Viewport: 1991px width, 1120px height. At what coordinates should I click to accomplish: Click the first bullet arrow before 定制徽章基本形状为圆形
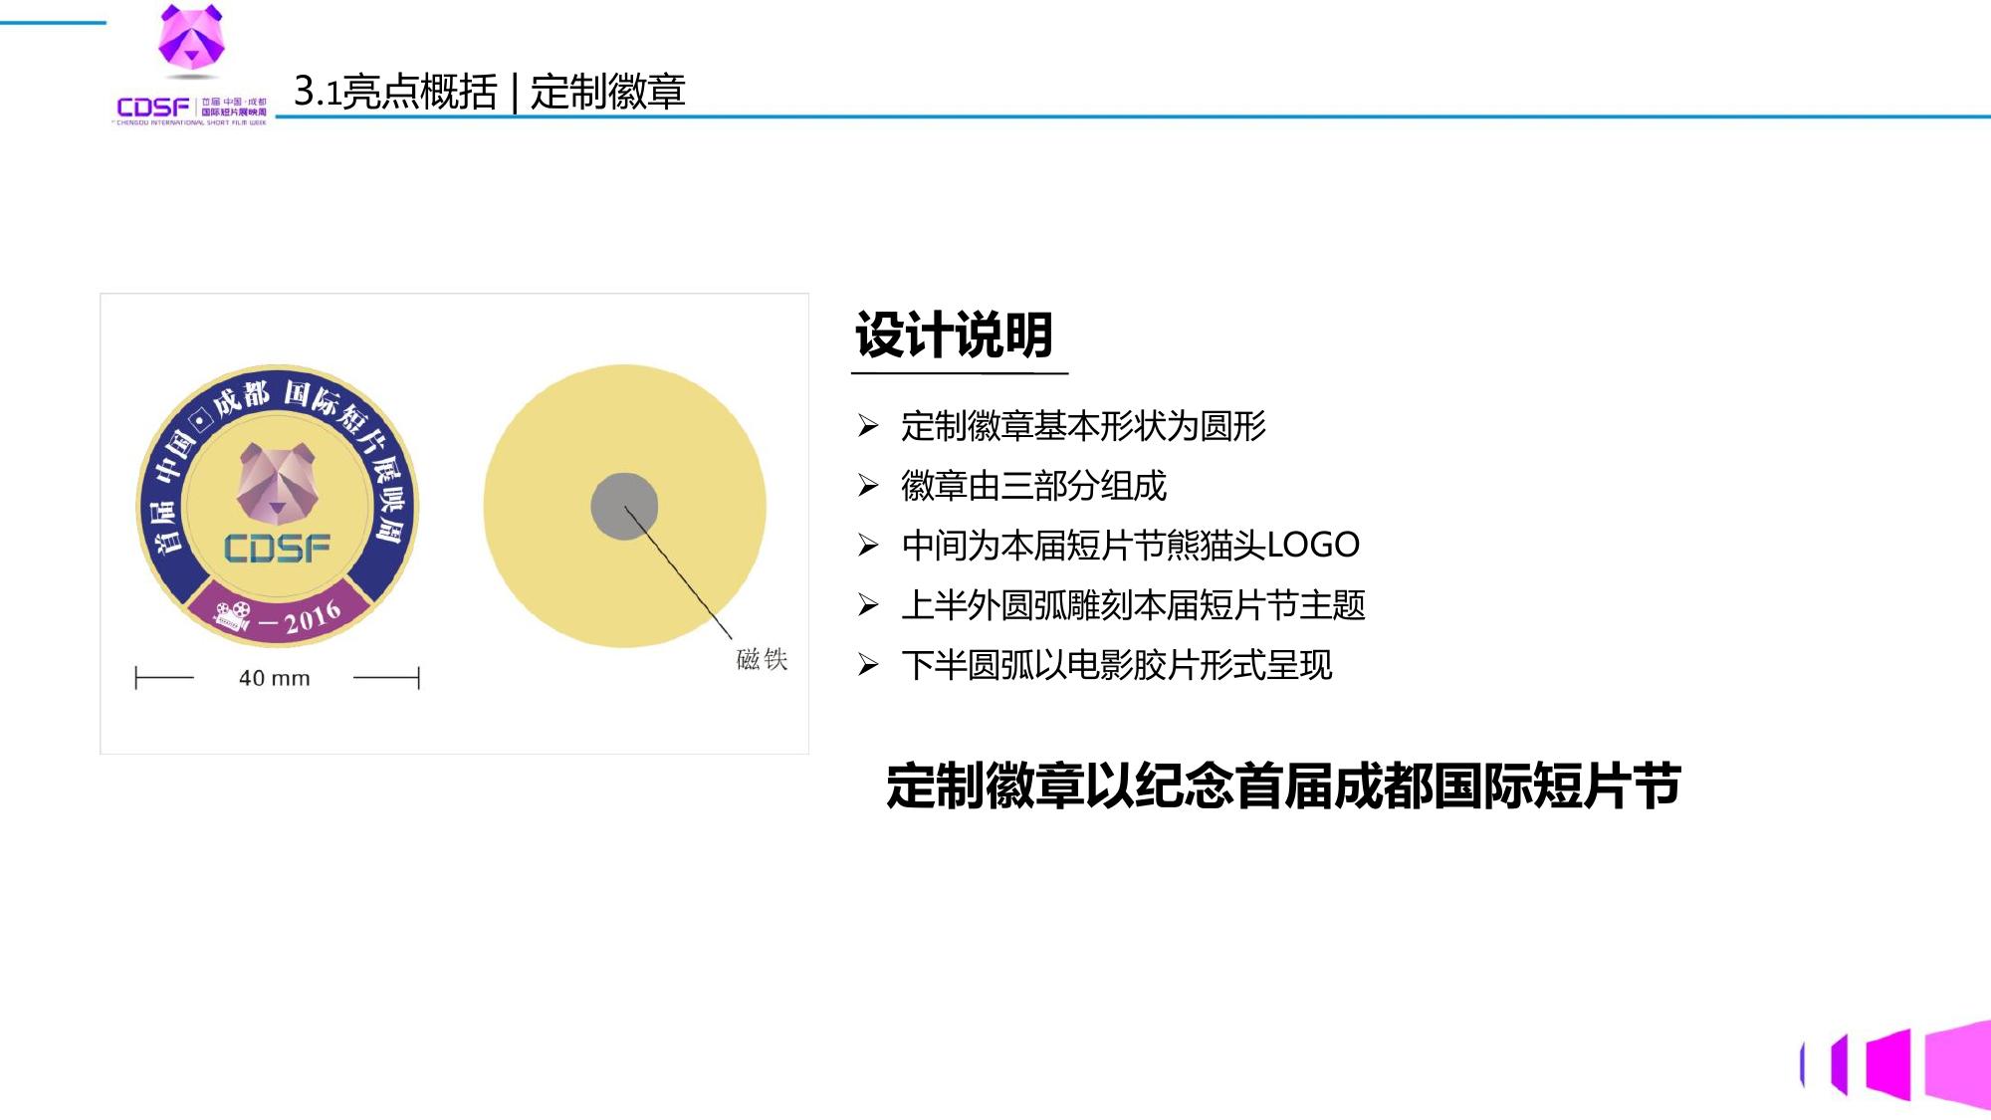[x=868, y=426]
